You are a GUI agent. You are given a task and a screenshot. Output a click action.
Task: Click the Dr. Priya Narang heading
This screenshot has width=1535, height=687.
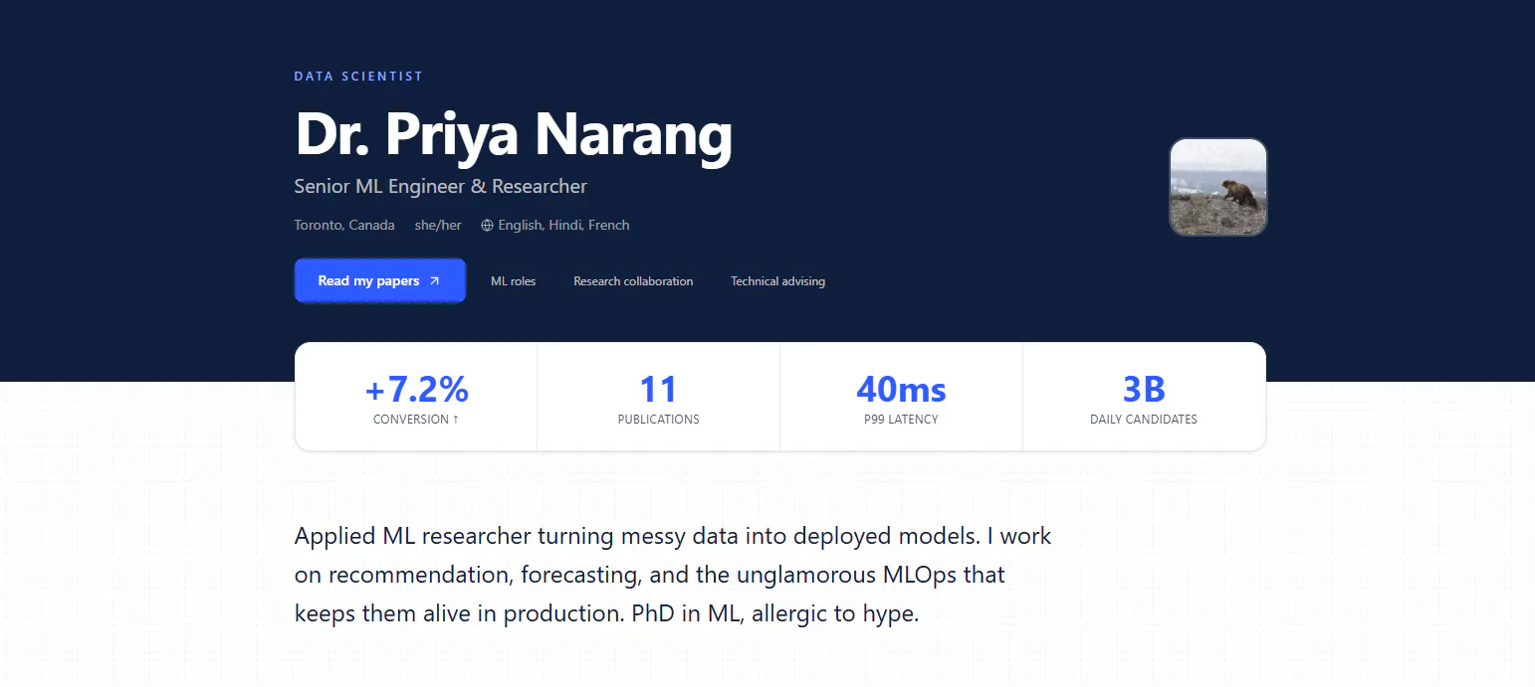point(514,133)
